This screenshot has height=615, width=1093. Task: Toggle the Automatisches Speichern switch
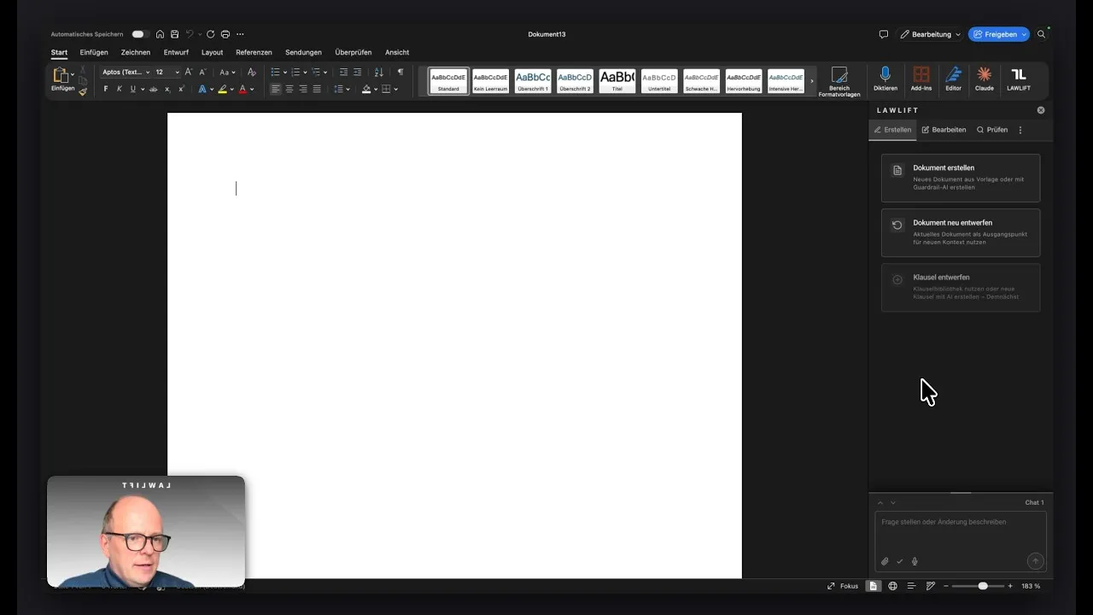140,34
